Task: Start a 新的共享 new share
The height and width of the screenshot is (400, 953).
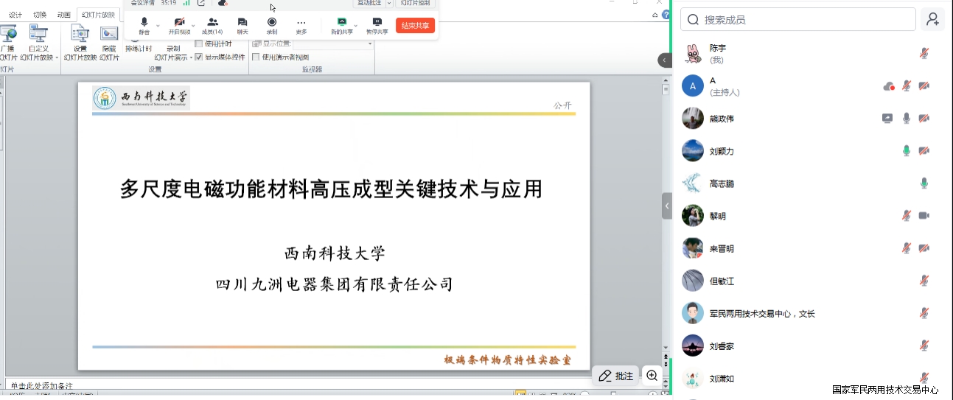Action: click(x=341, y=25)
